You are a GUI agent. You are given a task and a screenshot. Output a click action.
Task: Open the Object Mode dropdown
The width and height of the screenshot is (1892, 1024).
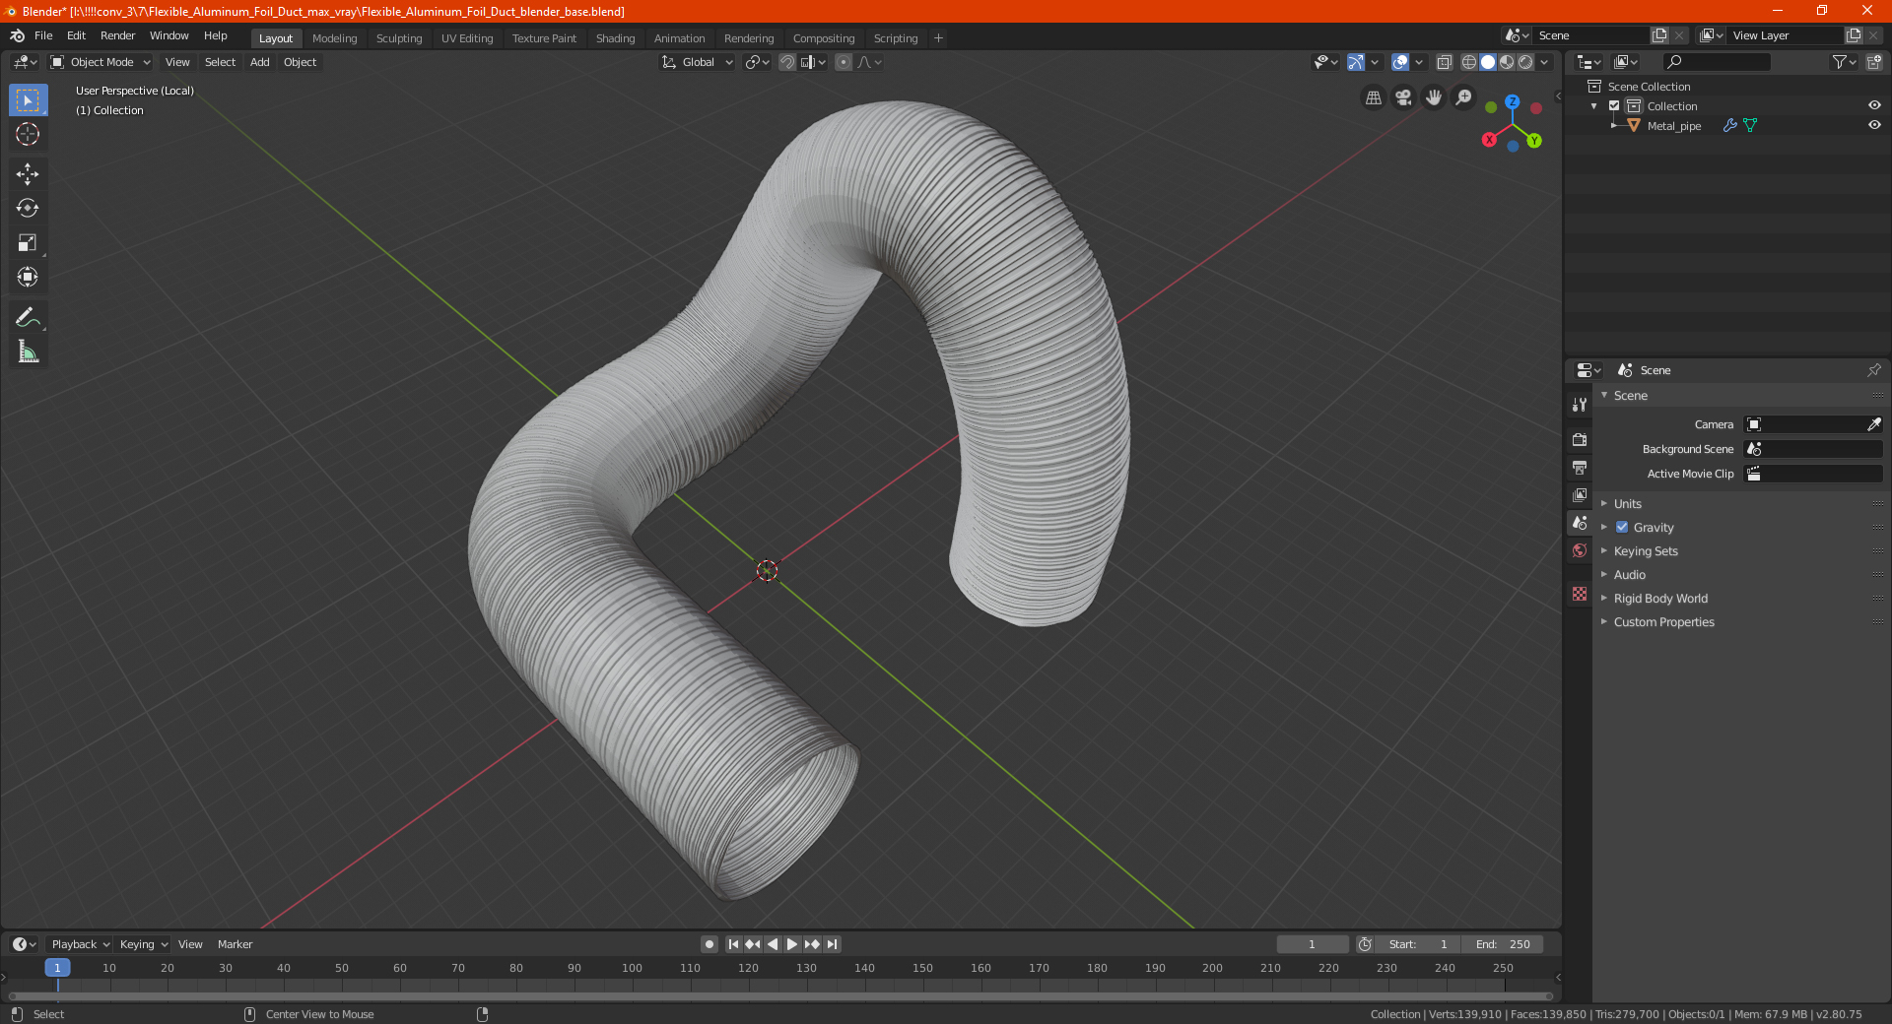[x=101, y=62]
